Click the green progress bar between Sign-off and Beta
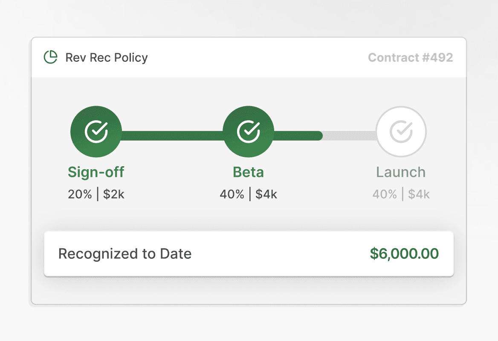 click(x=172, y=136)
